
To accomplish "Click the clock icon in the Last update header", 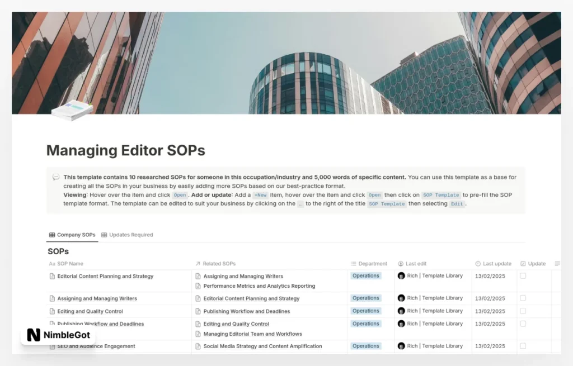I will [478, 263].
